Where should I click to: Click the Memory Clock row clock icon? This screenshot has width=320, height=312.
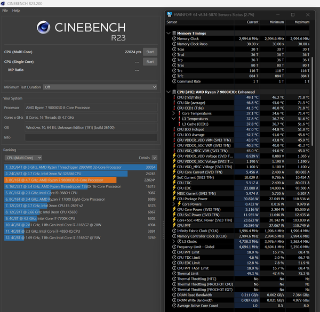click(174, 38)
